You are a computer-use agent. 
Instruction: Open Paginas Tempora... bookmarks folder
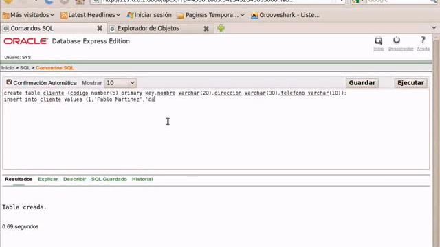211,15
